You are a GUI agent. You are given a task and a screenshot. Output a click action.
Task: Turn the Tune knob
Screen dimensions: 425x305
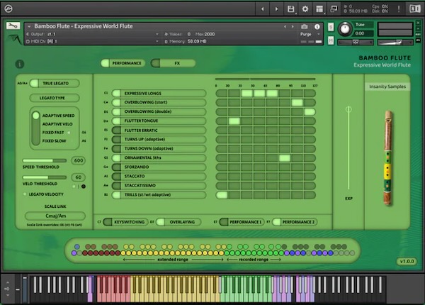pos(345,28)
